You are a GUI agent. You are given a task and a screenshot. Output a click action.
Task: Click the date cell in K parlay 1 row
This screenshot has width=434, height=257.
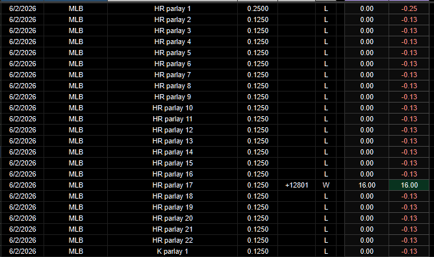click(x=23, y=251)
